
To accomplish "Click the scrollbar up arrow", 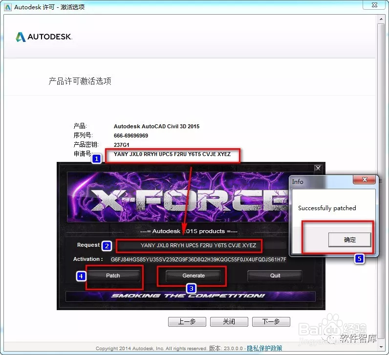I will pos(381,19).
